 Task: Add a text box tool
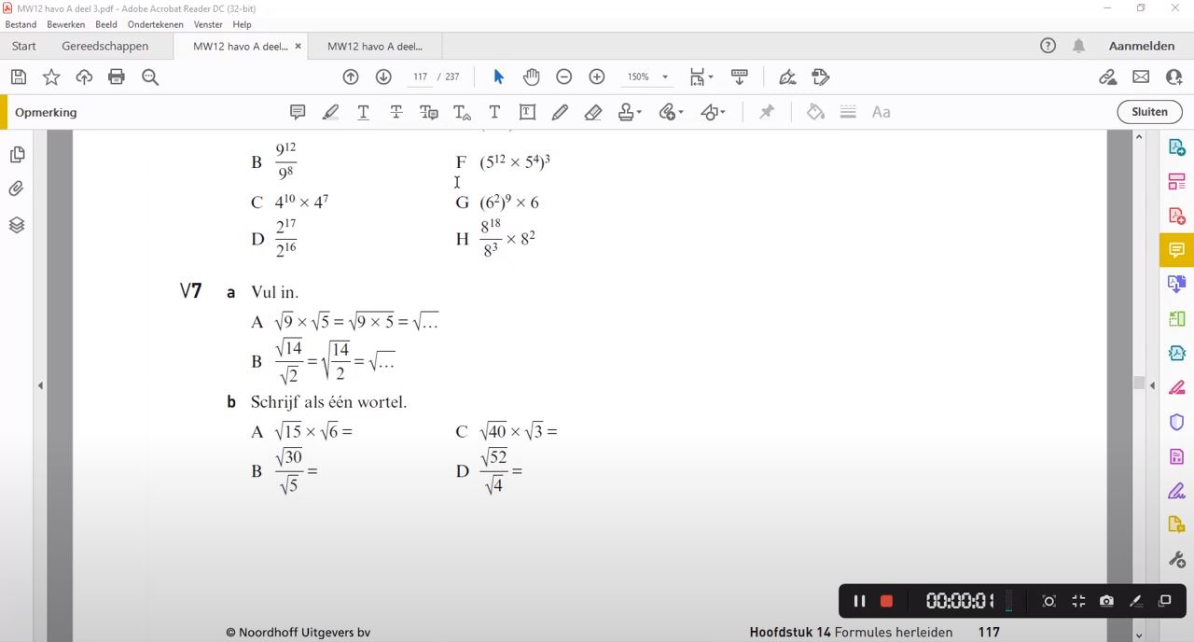527,112
